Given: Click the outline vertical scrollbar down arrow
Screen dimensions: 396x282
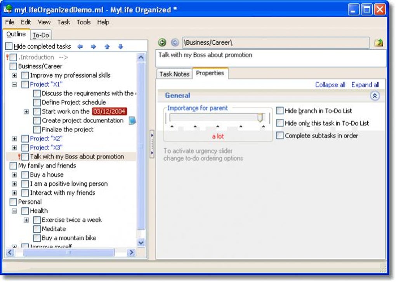Looking at the screenshot, I should coord(141,243).
